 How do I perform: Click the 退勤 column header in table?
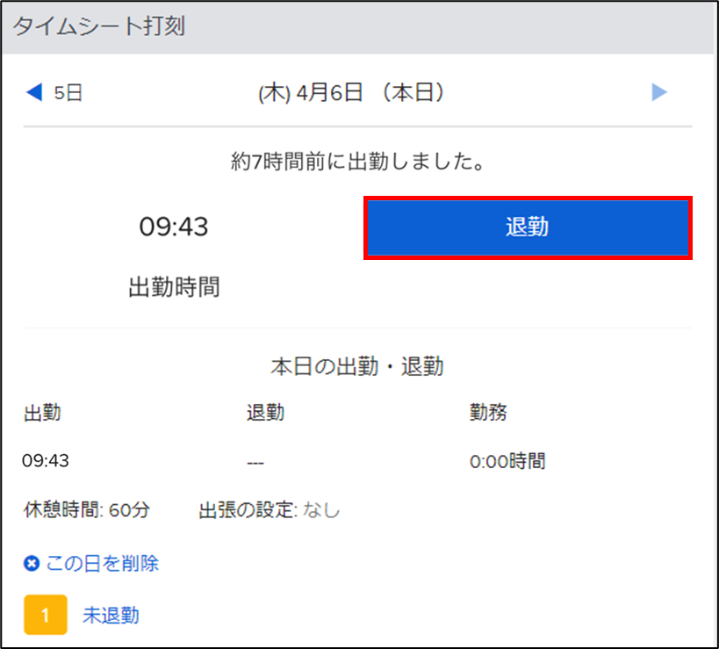point(265,413)
